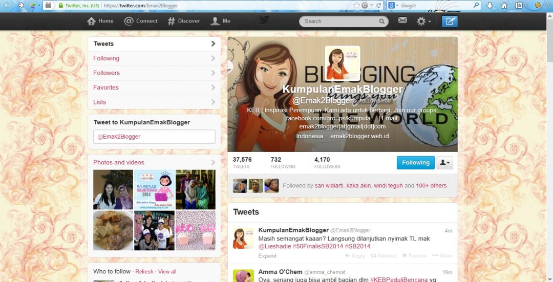
Task: Open the settings gear dropdown
Action: tap(423, 21)
